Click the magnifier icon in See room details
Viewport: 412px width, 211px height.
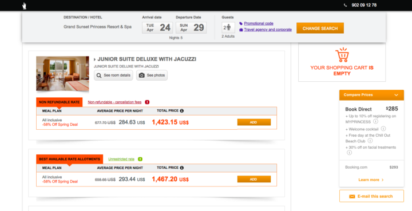[x=99, y=75]
